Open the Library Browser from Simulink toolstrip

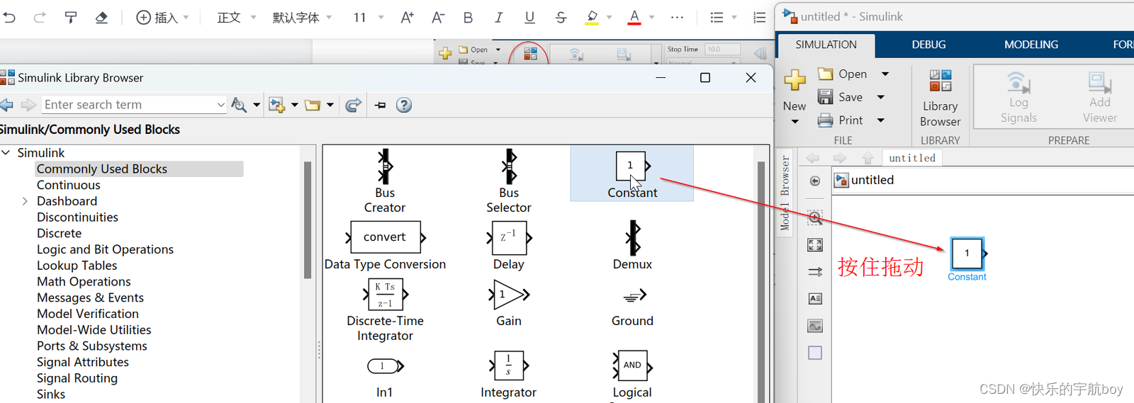point(941,98)
